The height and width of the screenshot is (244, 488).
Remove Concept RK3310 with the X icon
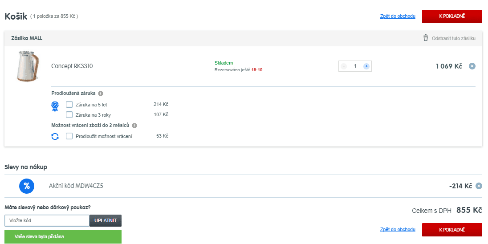point(472,66)
